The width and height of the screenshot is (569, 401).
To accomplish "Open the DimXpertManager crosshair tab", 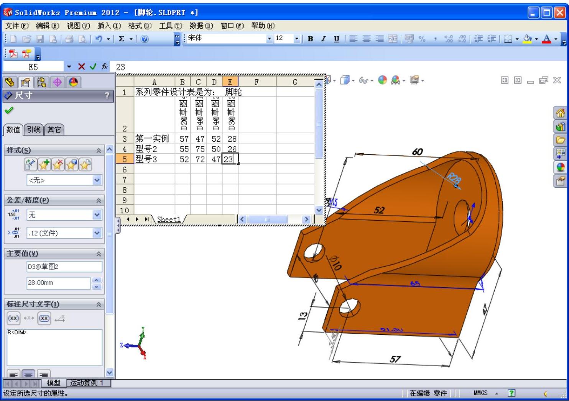I will point(57,82).
